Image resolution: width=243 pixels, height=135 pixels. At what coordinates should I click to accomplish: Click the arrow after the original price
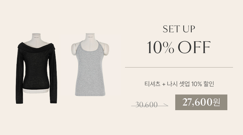tap(166, 105)
